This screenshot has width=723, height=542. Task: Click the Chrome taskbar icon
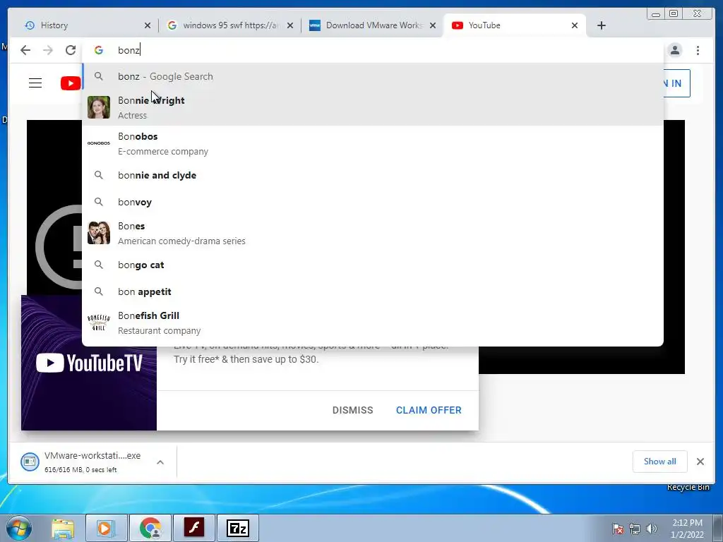(x=150, y=528)
